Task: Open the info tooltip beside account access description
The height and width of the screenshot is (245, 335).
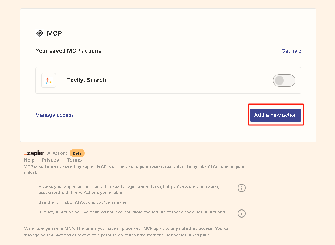Action: tap(242, 188)
